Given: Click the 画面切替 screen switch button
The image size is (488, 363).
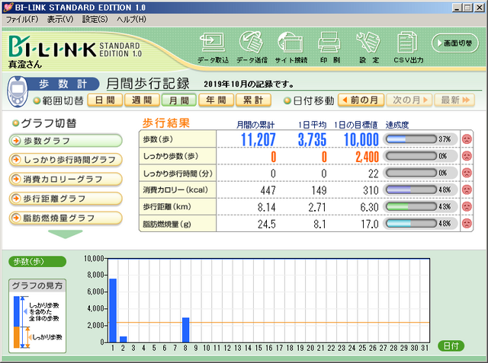Looking at the screenshot, I should (454, 43).
